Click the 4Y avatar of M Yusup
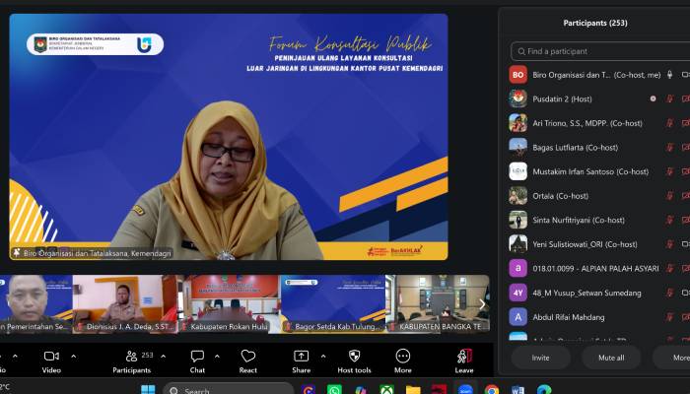This screenshot has height=394, width=690. coord(517,293)
